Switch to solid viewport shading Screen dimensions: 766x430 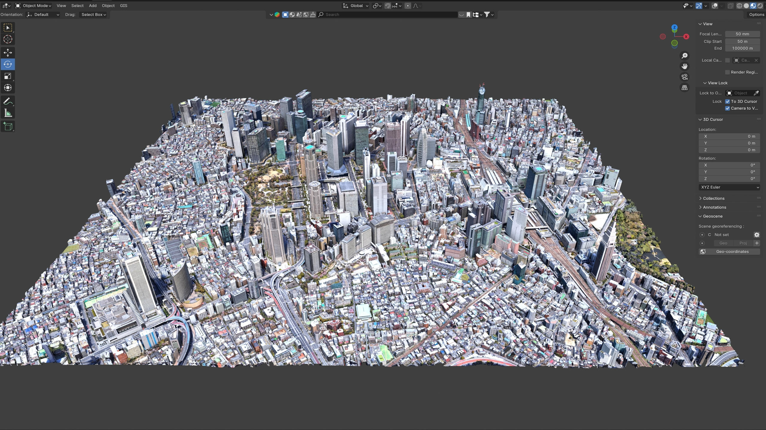[x=746, y=6]
